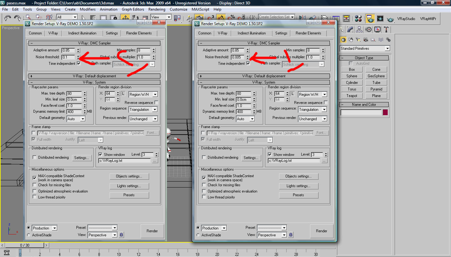Select the Systems gears category icon
451x257 pixels.
388,40
